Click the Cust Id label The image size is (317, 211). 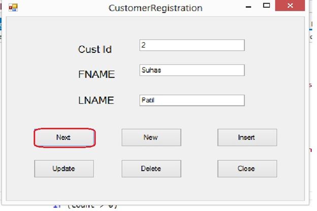point(95,50)
